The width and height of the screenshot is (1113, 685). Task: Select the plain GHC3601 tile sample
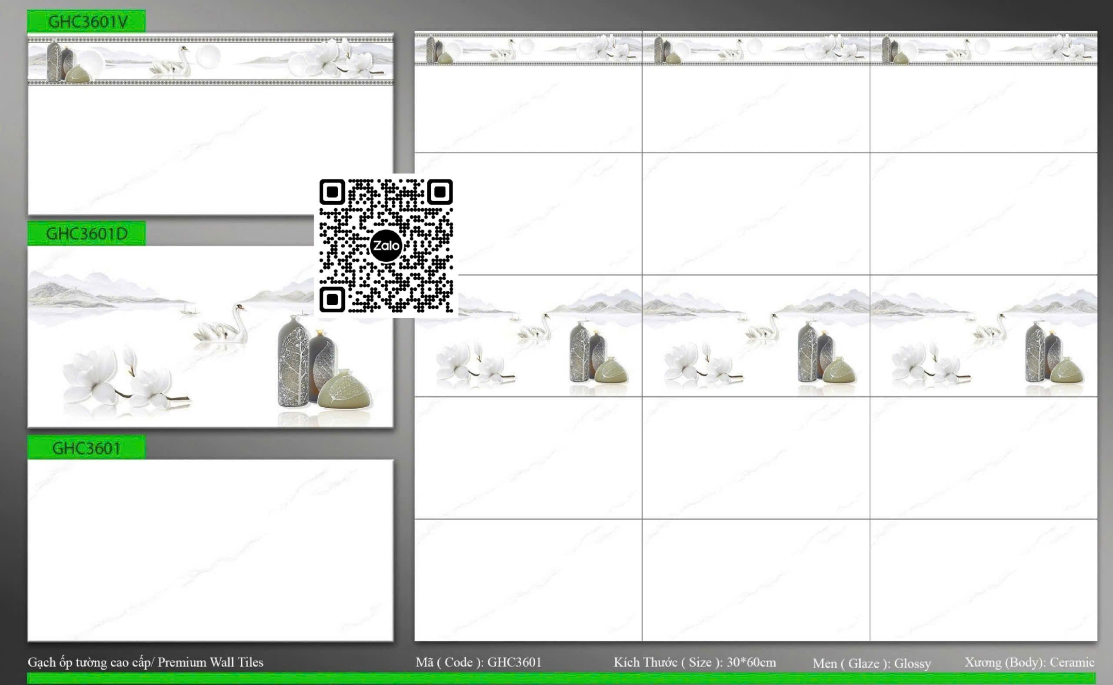click(210, 550)
